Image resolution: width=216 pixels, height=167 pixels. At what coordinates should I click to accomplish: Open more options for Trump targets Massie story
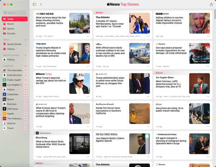point(88,66)
